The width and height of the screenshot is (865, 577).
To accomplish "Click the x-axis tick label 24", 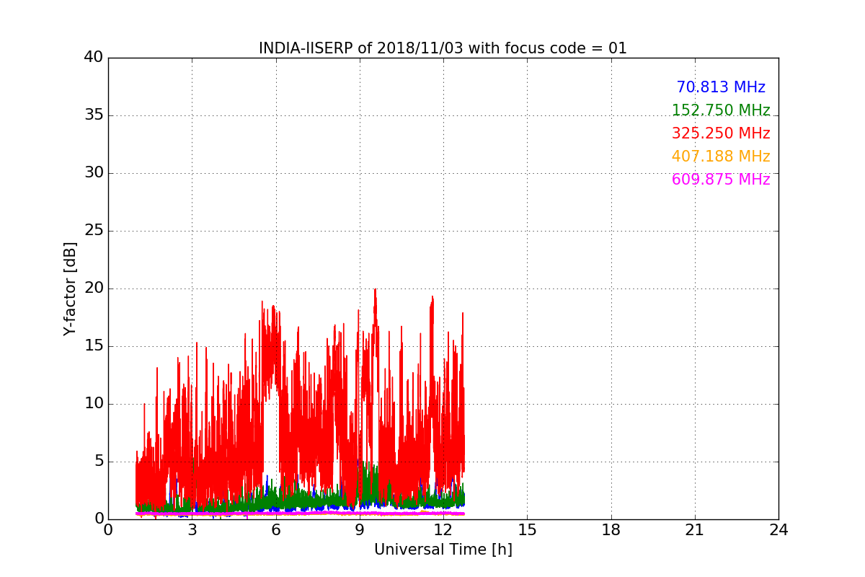I will click(x=778, y=530).
